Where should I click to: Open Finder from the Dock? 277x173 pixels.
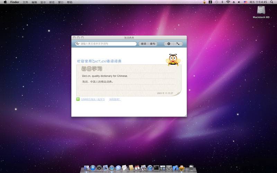(86, 167)
